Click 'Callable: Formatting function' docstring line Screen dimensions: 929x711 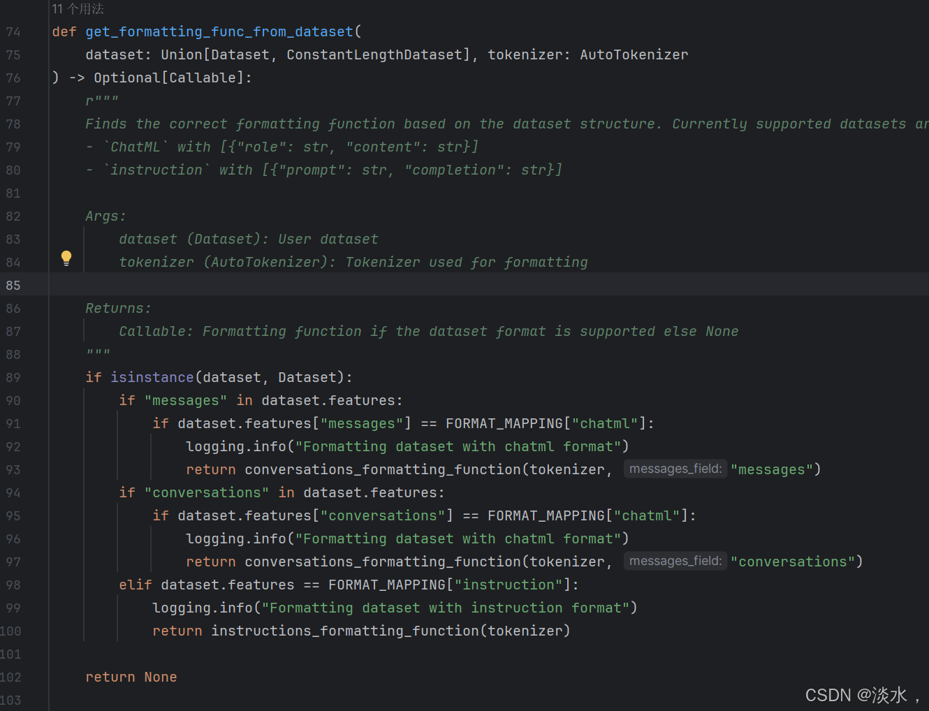429,331
